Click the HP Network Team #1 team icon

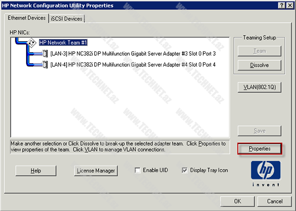(32, 42)
